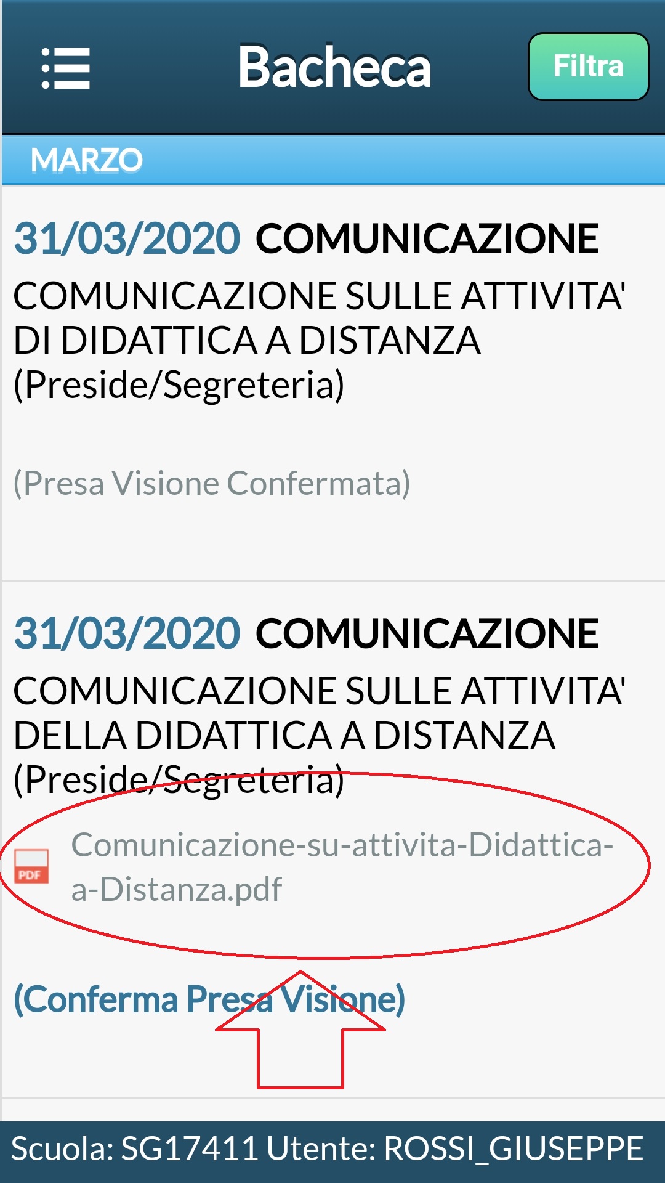
Task: Tap the Bacheca title in header
Action: 334,67
